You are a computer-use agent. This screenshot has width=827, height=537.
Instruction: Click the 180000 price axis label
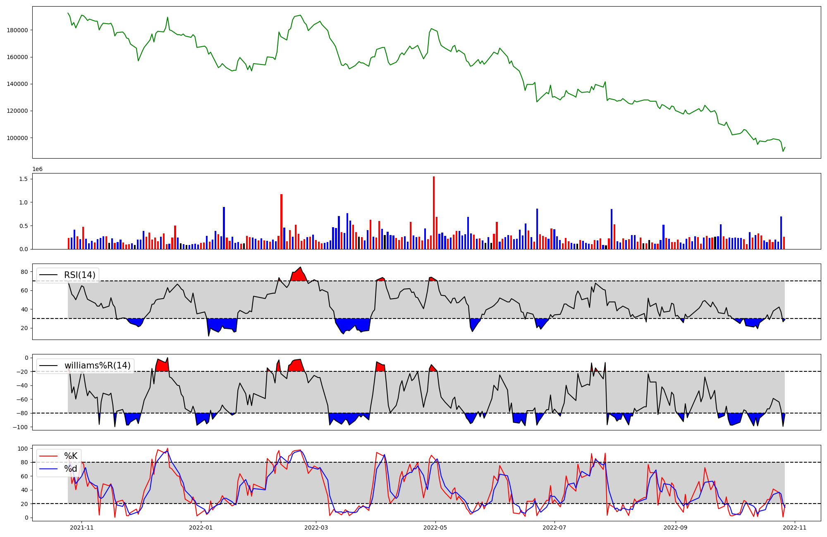pyautogui.click(x=17, y=30)
